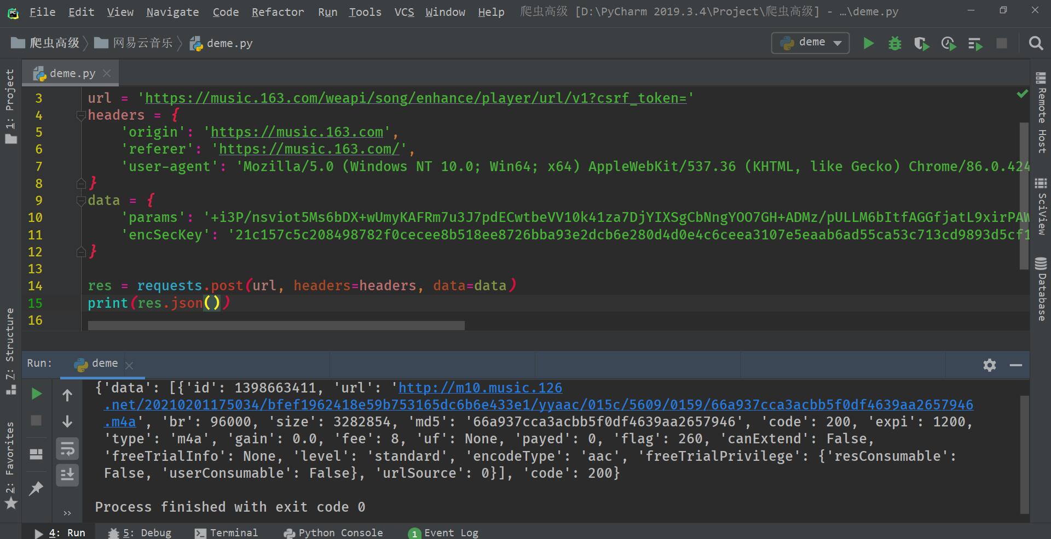The image size is (1051, 539).
Task: Click the editor vertical scrollbar
Action: coord(1024,196)
